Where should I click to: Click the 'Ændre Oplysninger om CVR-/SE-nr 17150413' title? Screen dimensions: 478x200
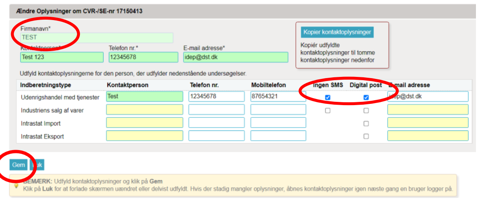[x=79, y=11]
